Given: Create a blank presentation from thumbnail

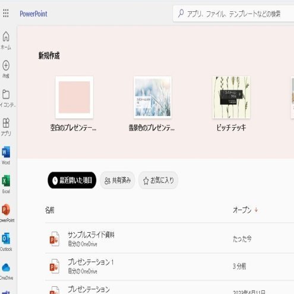Looking at the screenshot, I should 74,97.
